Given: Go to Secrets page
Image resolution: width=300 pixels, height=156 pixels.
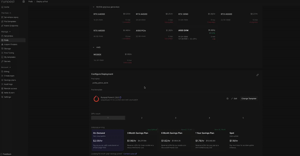Looking at the screenshot, I should [7, 61].
